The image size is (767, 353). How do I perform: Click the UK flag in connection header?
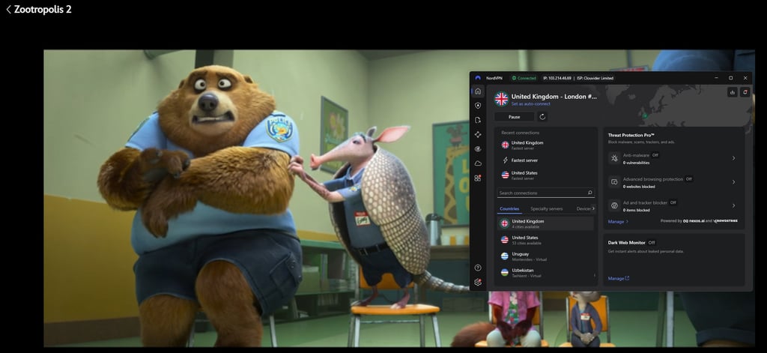click(501, 99)
